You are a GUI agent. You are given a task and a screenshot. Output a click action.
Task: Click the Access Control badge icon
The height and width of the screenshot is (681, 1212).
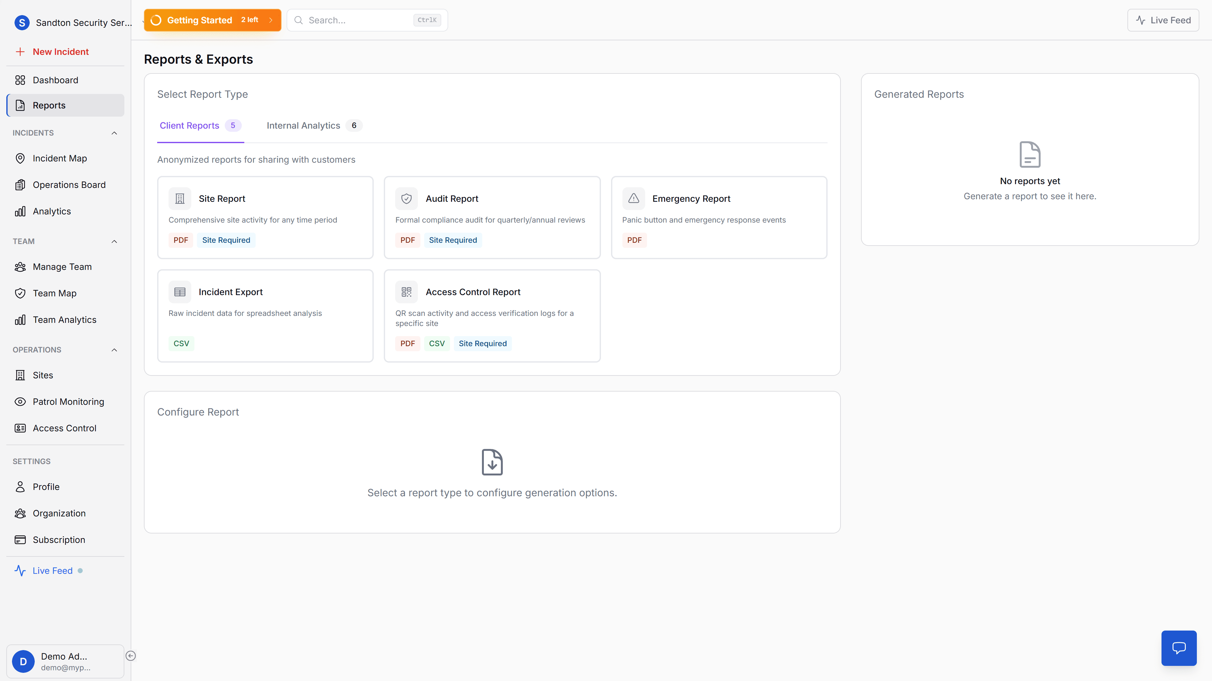20,428
